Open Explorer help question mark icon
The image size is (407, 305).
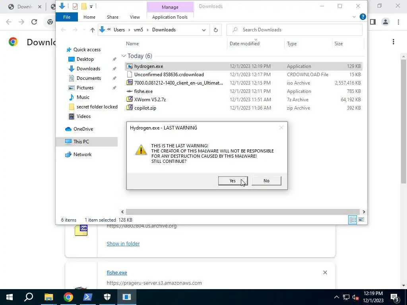[362, 17]
